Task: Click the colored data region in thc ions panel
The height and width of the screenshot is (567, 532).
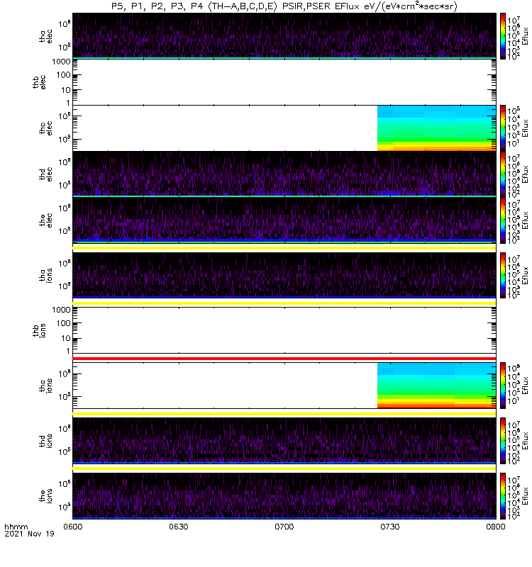Action: 436,386
